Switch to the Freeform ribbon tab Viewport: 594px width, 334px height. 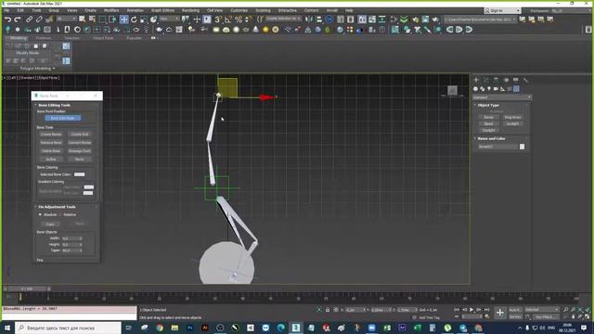pos(44,38)
